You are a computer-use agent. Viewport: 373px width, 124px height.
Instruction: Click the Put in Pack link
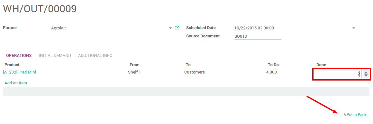(355, 114)
